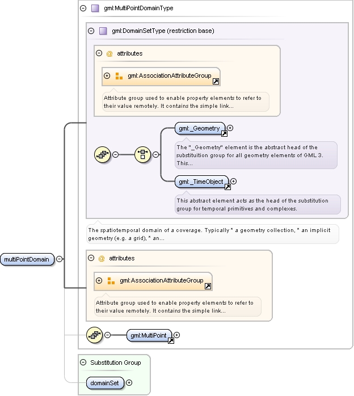Image resolution: width=354 pixels, height=396 pixels.
Task: Expand the domainSet substitution element
Action: pyautogui.click(x=129, y=382)
